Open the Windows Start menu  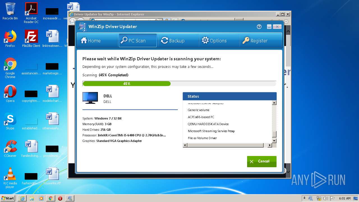coord(8,198)
